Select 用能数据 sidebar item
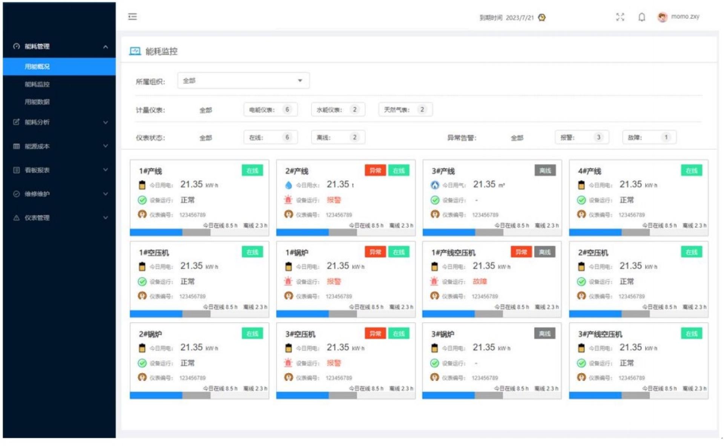This screenshot has height=447, width=724. coord(37,102)
